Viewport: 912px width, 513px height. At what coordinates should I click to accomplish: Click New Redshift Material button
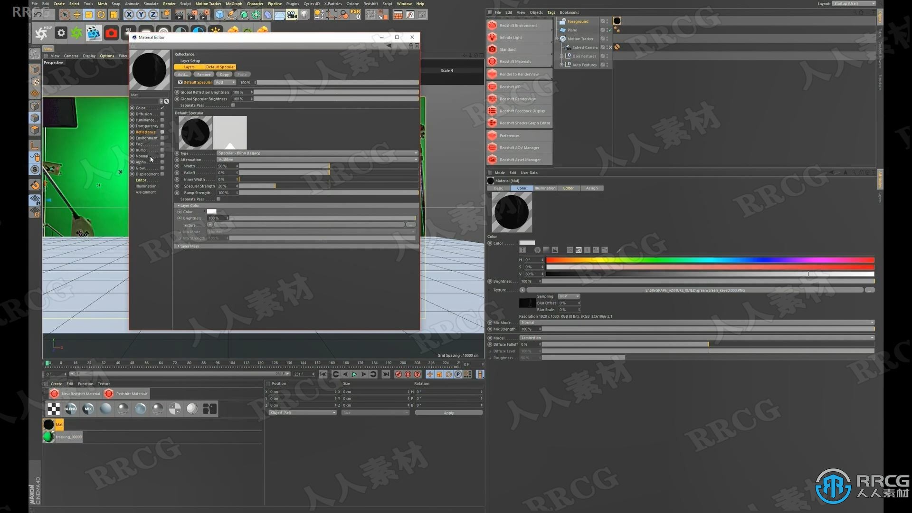click(75, 394)
